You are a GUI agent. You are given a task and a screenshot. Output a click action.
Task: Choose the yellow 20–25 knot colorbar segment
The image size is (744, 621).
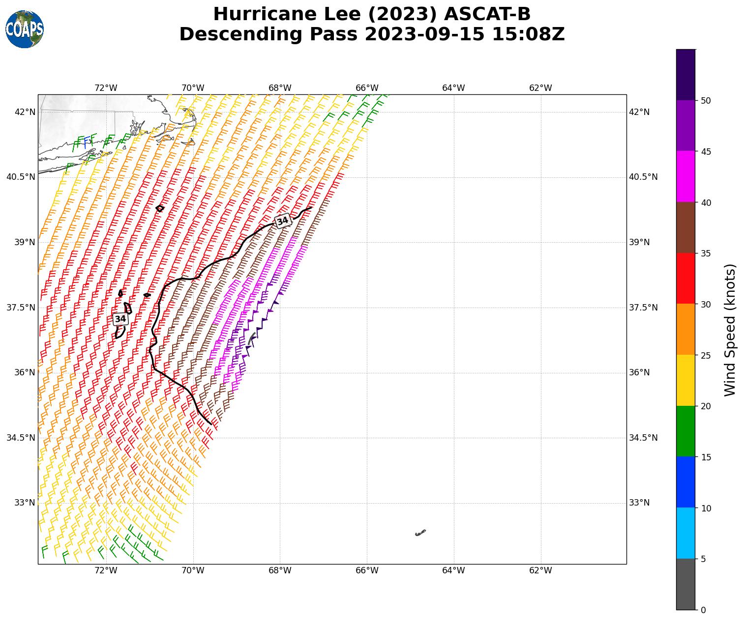(685, 380)
